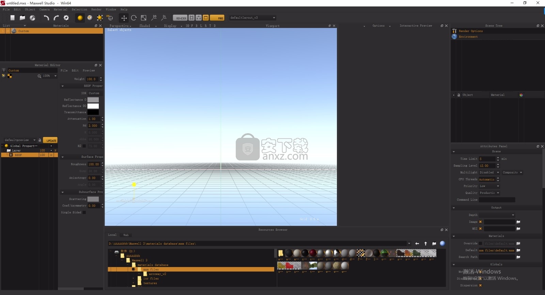545x295 pixels.
Task: Toggle the R2 checkbox
Action: pyautogui.click(x=84, y=146)
